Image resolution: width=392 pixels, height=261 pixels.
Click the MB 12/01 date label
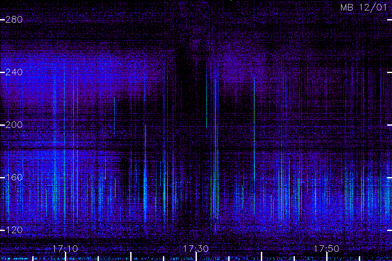tap(364, 7)
